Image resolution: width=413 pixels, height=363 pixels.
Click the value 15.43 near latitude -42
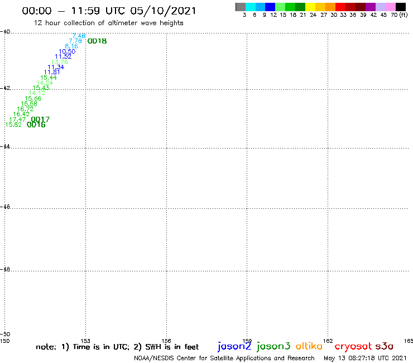pyautogui.click(x=41, y=88)
